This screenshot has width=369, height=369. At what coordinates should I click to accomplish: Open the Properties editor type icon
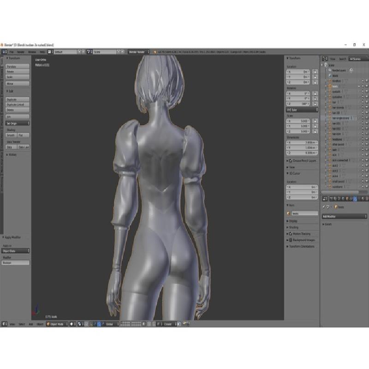coord(325,199)
